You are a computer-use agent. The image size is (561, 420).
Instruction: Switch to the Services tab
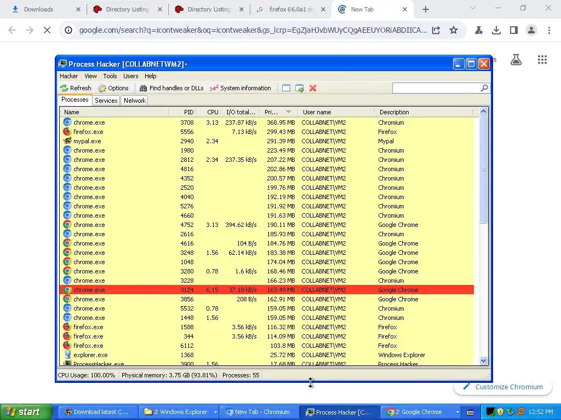[x=106, y=101]
